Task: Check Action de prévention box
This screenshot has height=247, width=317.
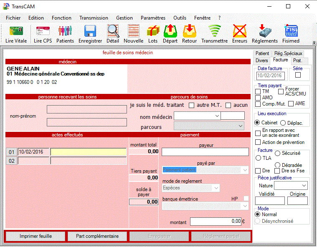Action: [x=258, y=142]
